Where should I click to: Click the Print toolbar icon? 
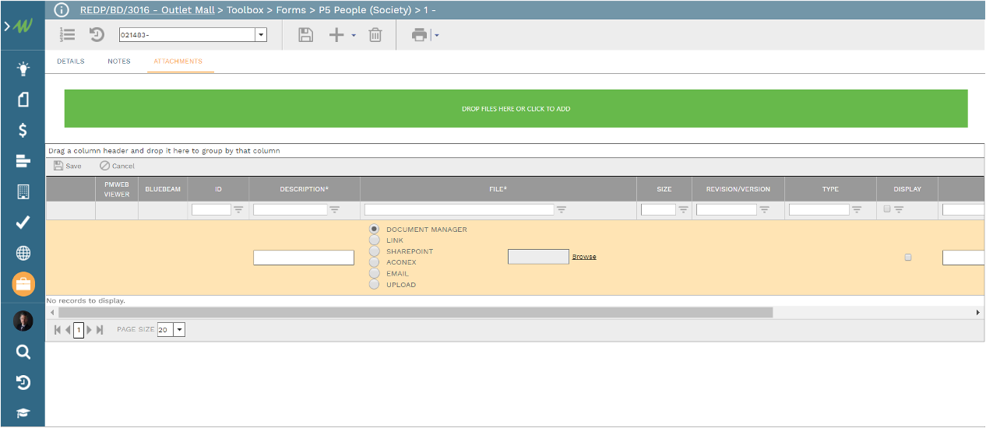pyautogui.click(x=420, y=35)
